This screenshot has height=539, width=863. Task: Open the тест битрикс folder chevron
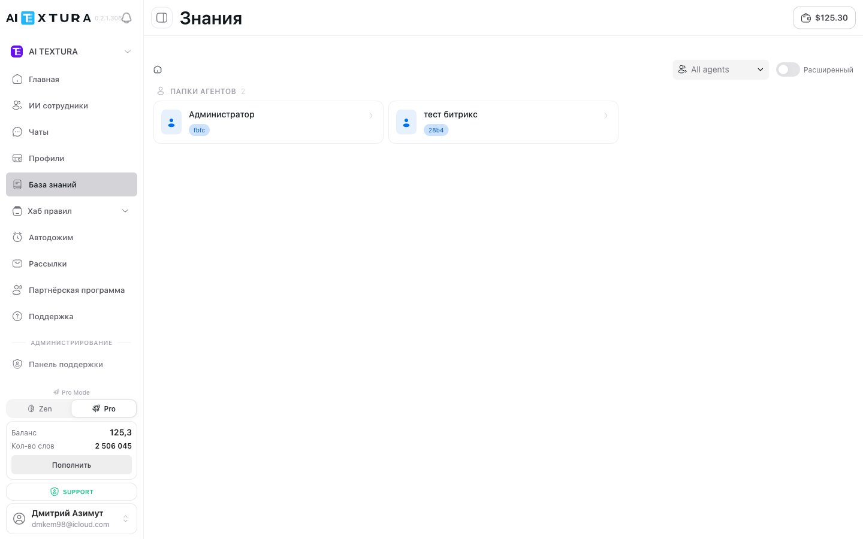click(x=606, y=116)
